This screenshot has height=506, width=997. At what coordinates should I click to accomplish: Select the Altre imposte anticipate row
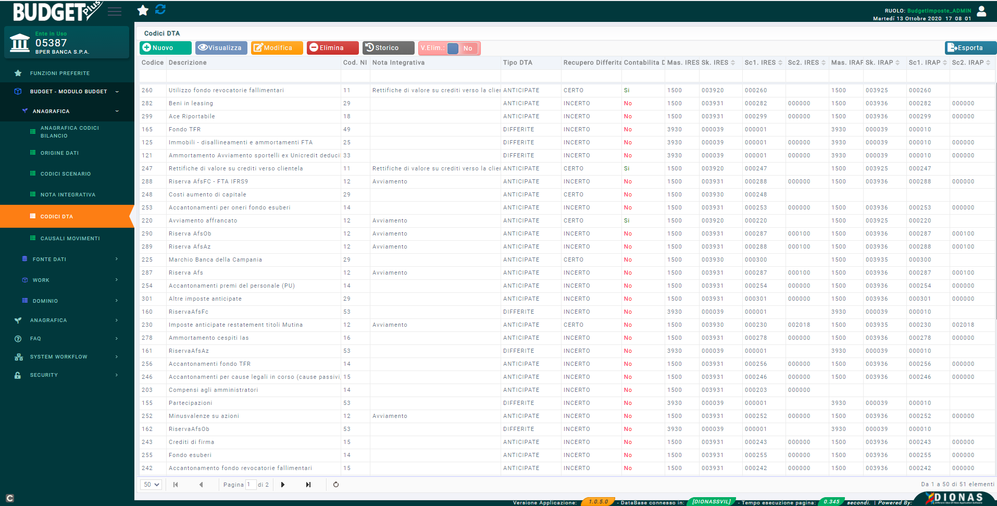567,299
